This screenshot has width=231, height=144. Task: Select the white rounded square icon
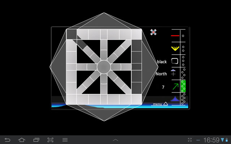pyautogui.click(x=175, y=61)
